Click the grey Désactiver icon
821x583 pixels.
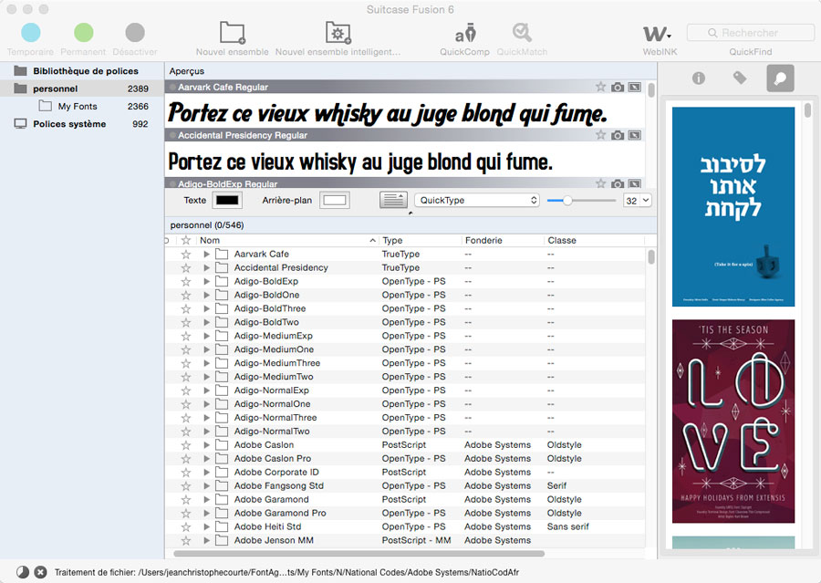point(135,33)
